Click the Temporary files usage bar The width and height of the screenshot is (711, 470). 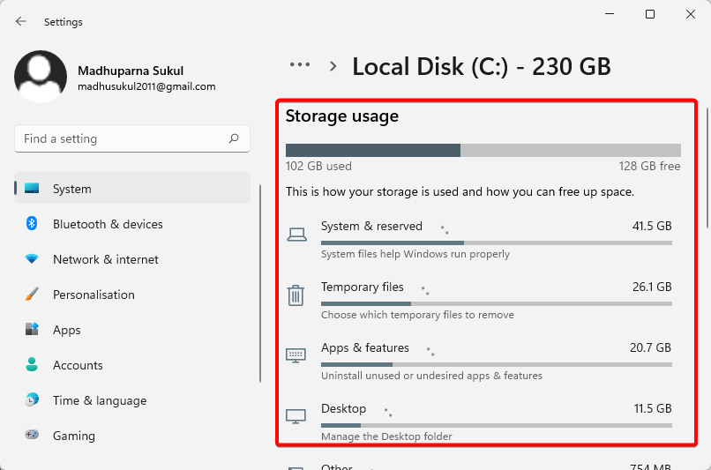497,303
